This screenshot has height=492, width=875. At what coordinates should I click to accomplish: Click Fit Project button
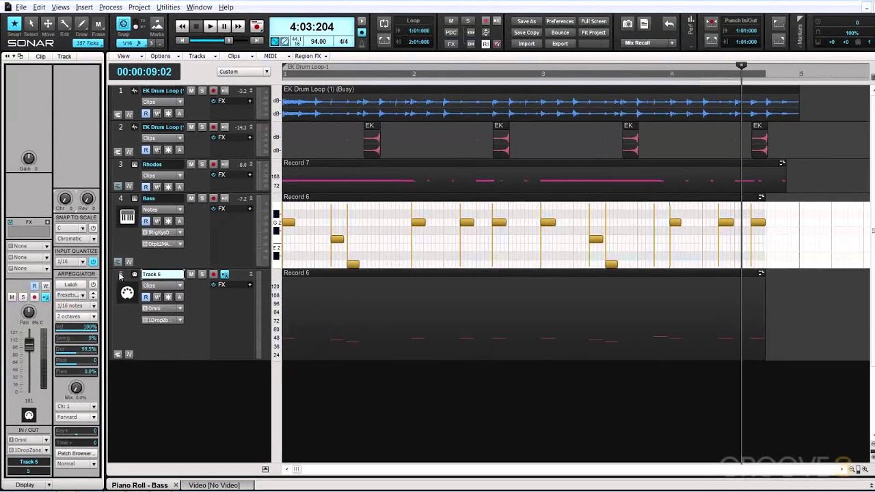click(593, 32)
